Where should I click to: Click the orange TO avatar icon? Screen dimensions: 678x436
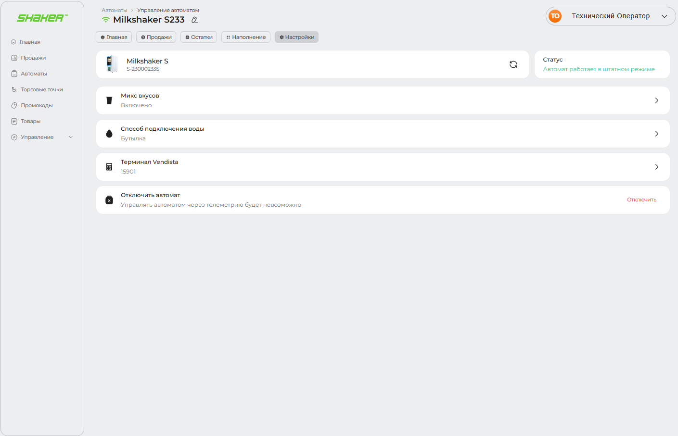click(x=555, y=16)
